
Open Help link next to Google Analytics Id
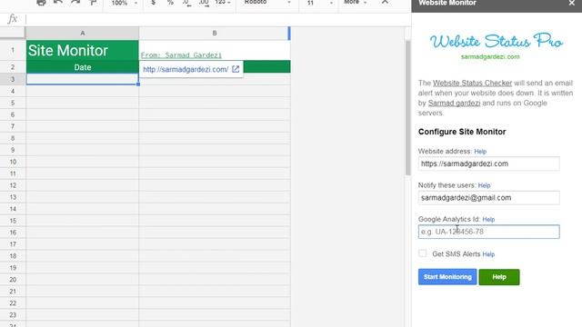488,220
